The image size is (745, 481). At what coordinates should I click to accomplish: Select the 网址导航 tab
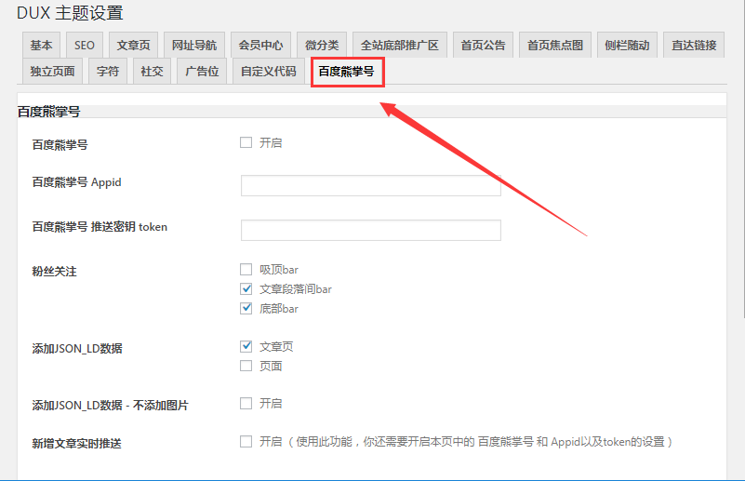click(x=193, y=46)
